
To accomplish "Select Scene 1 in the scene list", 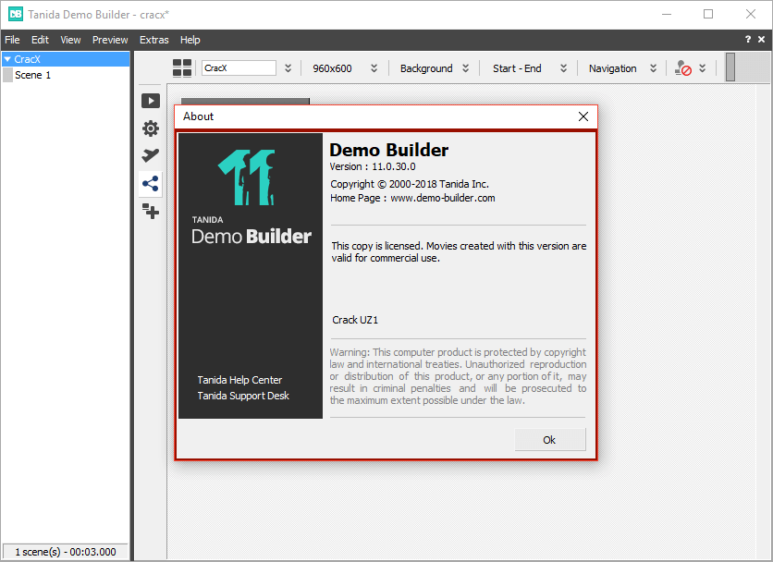I will tap(32, 75).
